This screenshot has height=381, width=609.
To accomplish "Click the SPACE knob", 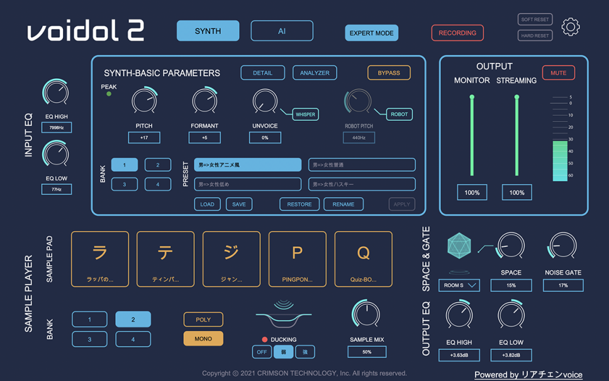I will (x=511, y=246).
